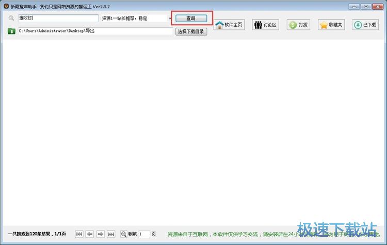Minimize the 新雨搜声助手 window
387x245 pixels.
(354, 6)
